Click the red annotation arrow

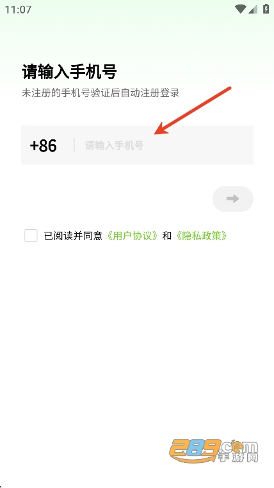point(193,110)
